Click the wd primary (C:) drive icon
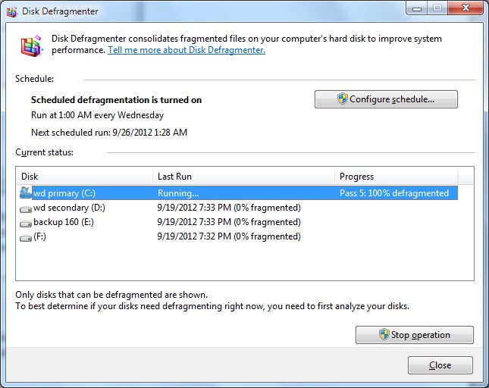The height and width of the screenshot is (388, 489). pyautogui.click(x=26, y=193)
